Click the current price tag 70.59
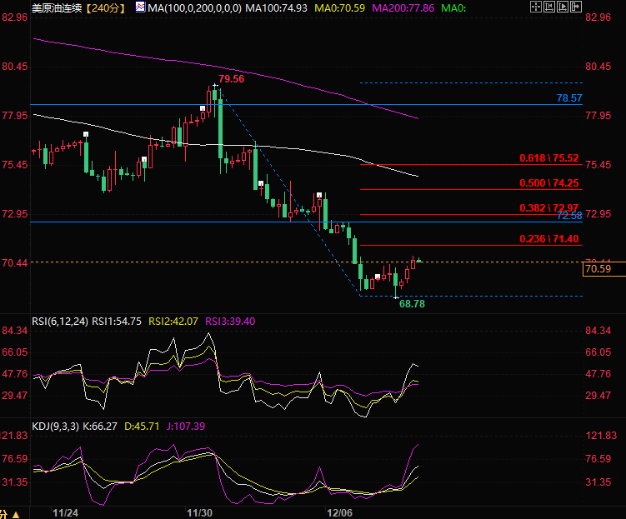This screenshot has width=626, height=519. [598, 269]
